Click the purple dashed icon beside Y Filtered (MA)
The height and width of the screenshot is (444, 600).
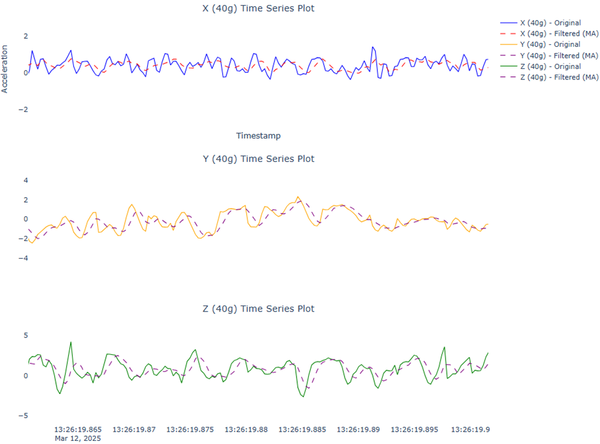(x=510, y=55)
